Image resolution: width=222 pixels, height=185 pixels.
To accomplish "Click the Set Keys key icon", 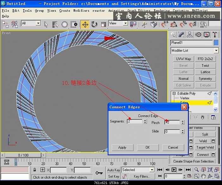I will point(99,173).
